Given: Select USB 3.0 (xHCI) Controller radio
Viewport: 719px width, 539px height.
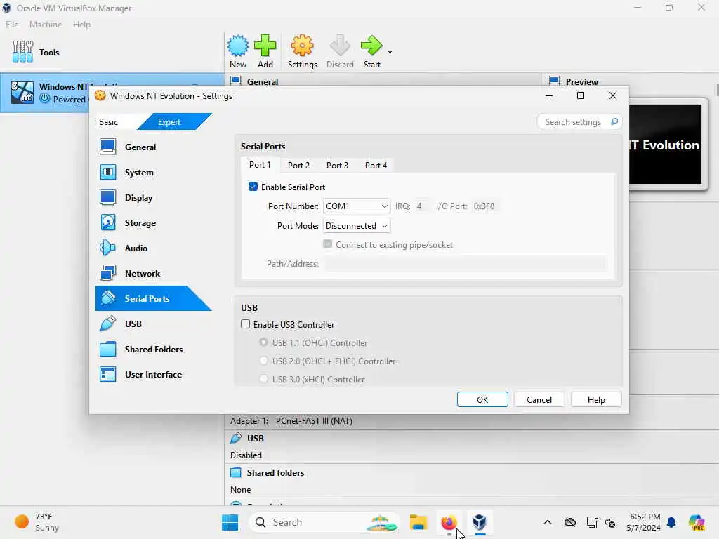Looking at the screenshot, I should tap(264, 379).
